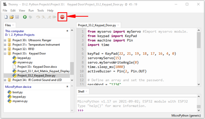Select Project_33.2_Keypad_Door.py in file tree
The image size is (205, 119).
coord(36,76)
